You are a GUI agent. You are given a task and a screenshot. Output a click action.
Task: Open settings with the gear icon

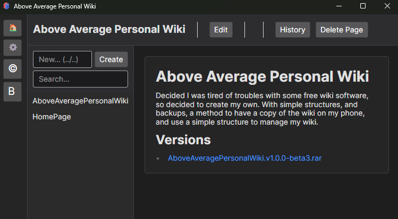tap(12, 48)
